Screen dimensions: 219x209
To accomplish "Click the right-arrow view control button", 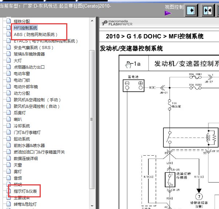I will 192,10.
